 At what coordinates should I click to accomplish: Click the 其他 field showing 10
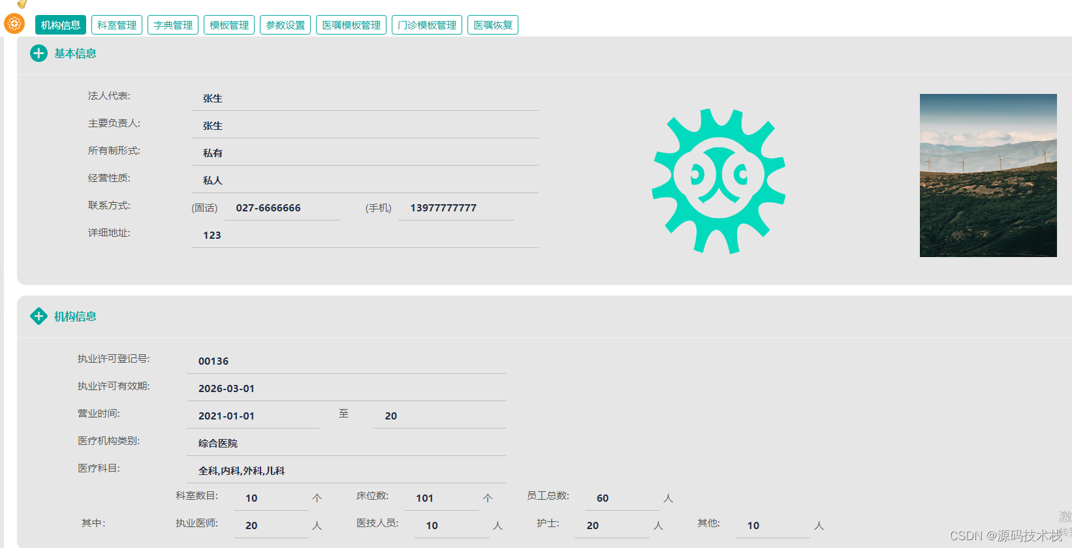click(x=774, y=526)
